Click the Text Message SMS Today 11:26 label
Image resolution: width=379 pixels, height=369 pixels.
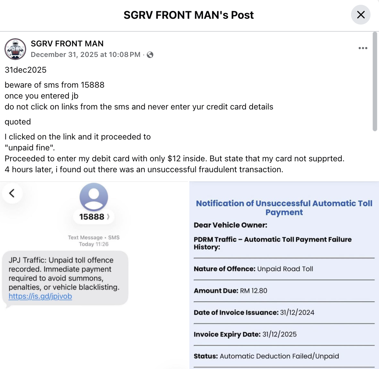(94, 241)
